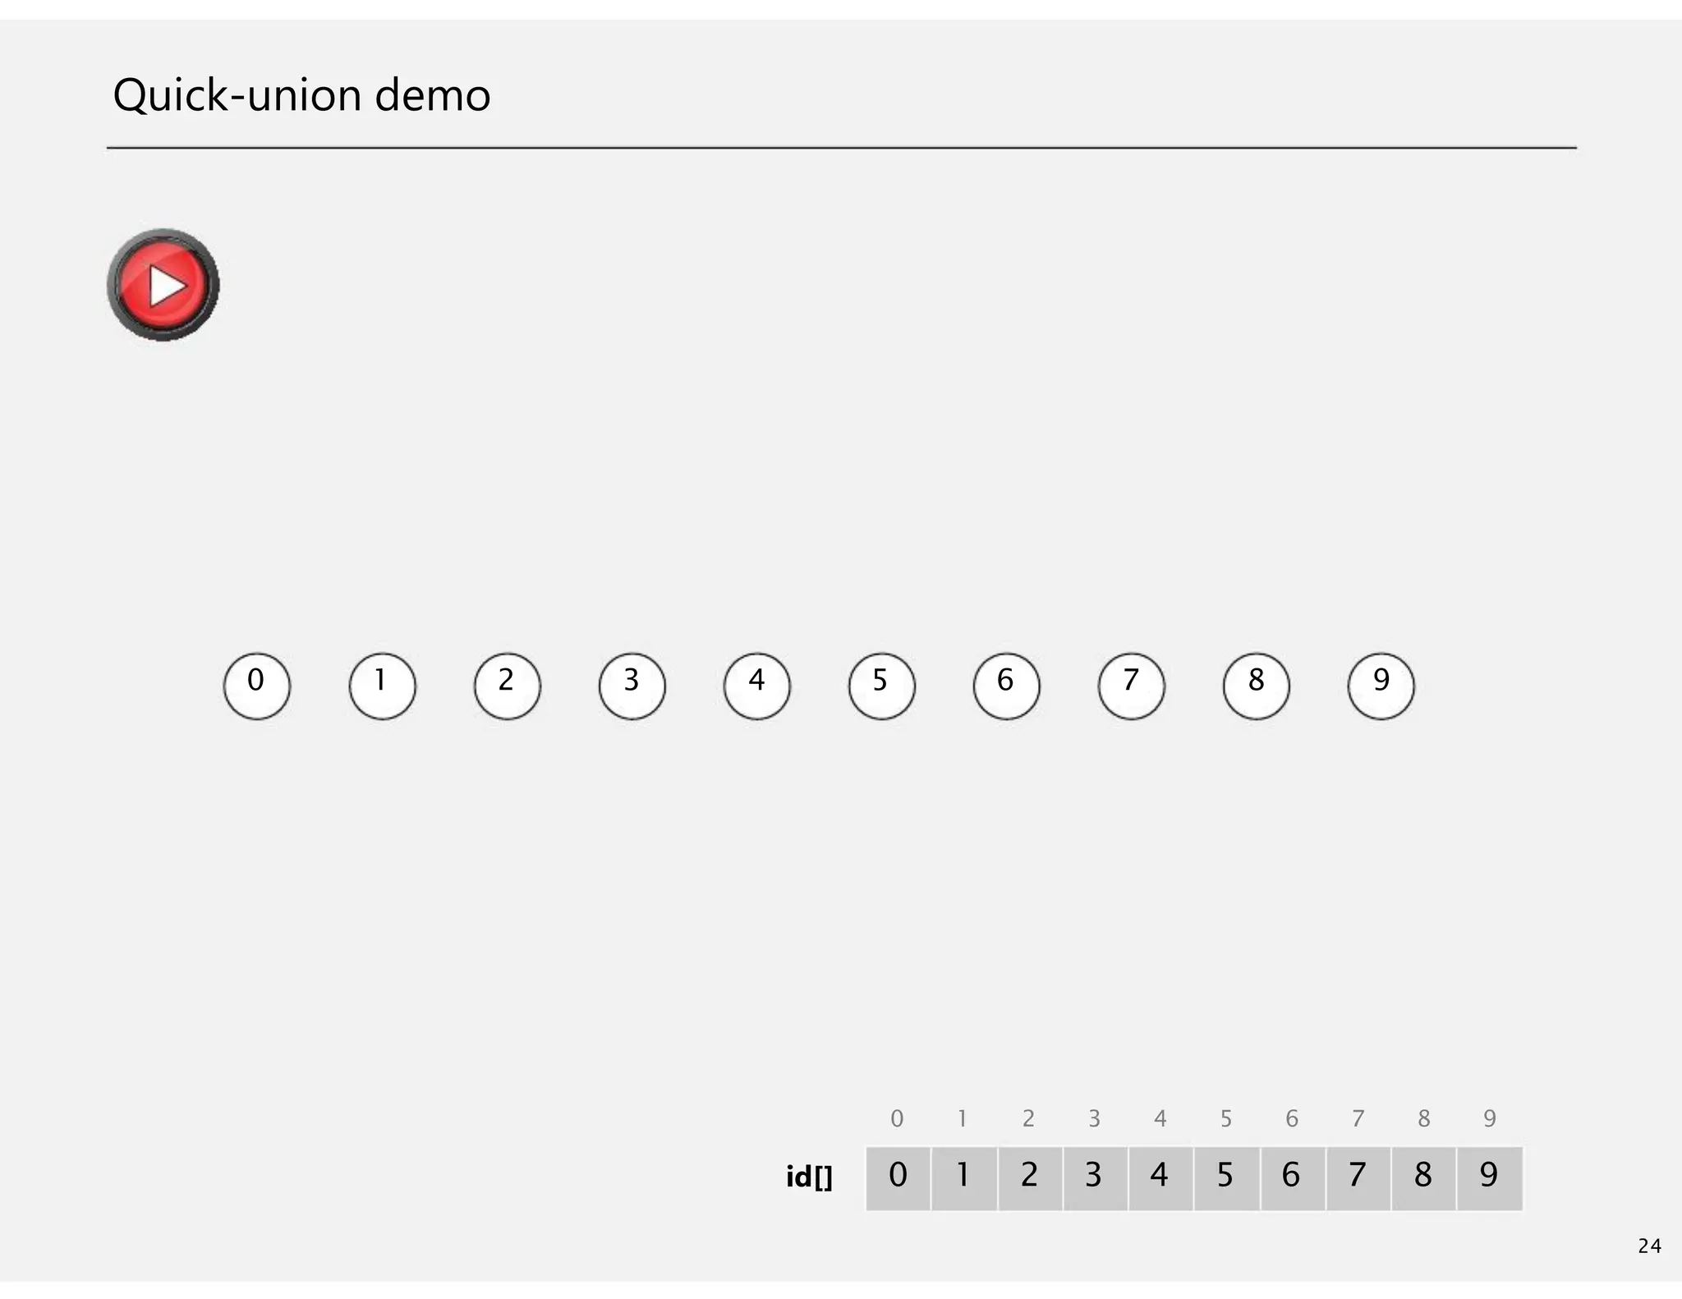The height and width of the screenshot is (1299, 1682).
Task: Click the Quick-union demo title
Action: point(301,95)
